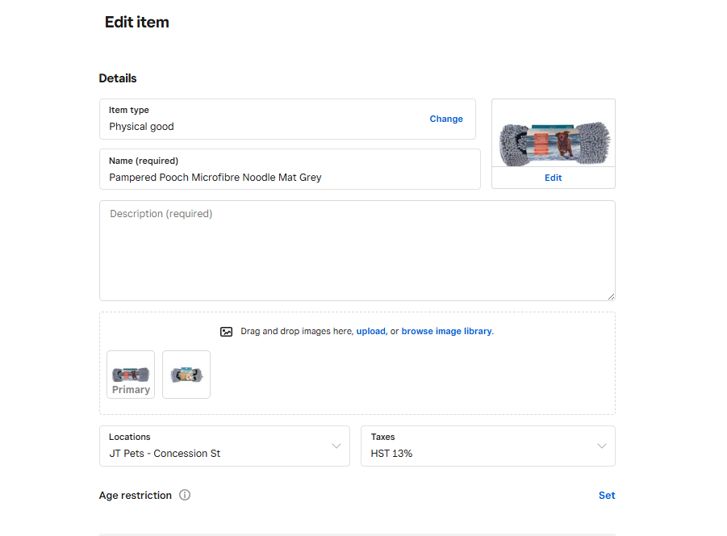Click the Age restriction info icon

tap(185, 495)
